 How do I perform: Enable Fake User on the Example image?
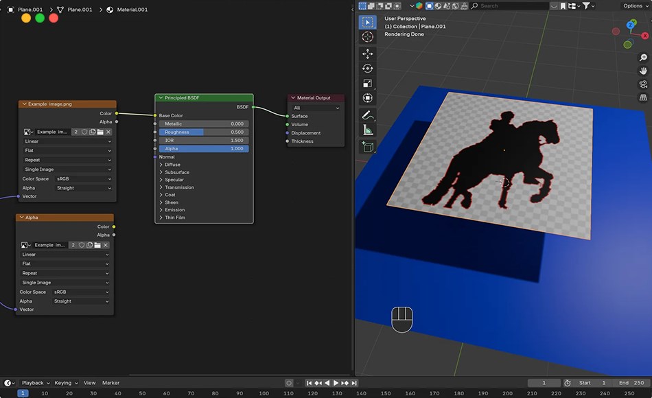pos(84,132)
